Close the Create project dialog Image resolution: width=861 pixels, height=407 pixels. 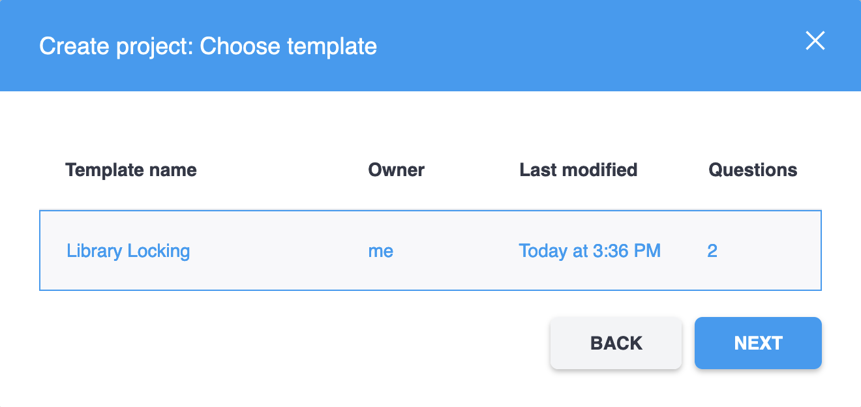click(815, 40)
